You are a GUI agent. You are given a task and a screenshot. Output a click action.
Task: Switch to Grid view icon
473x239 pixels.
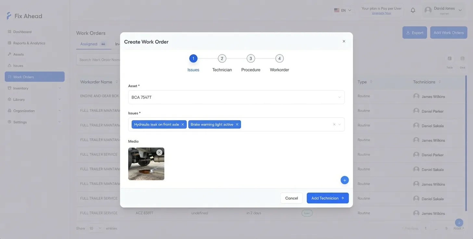point(462,59)
